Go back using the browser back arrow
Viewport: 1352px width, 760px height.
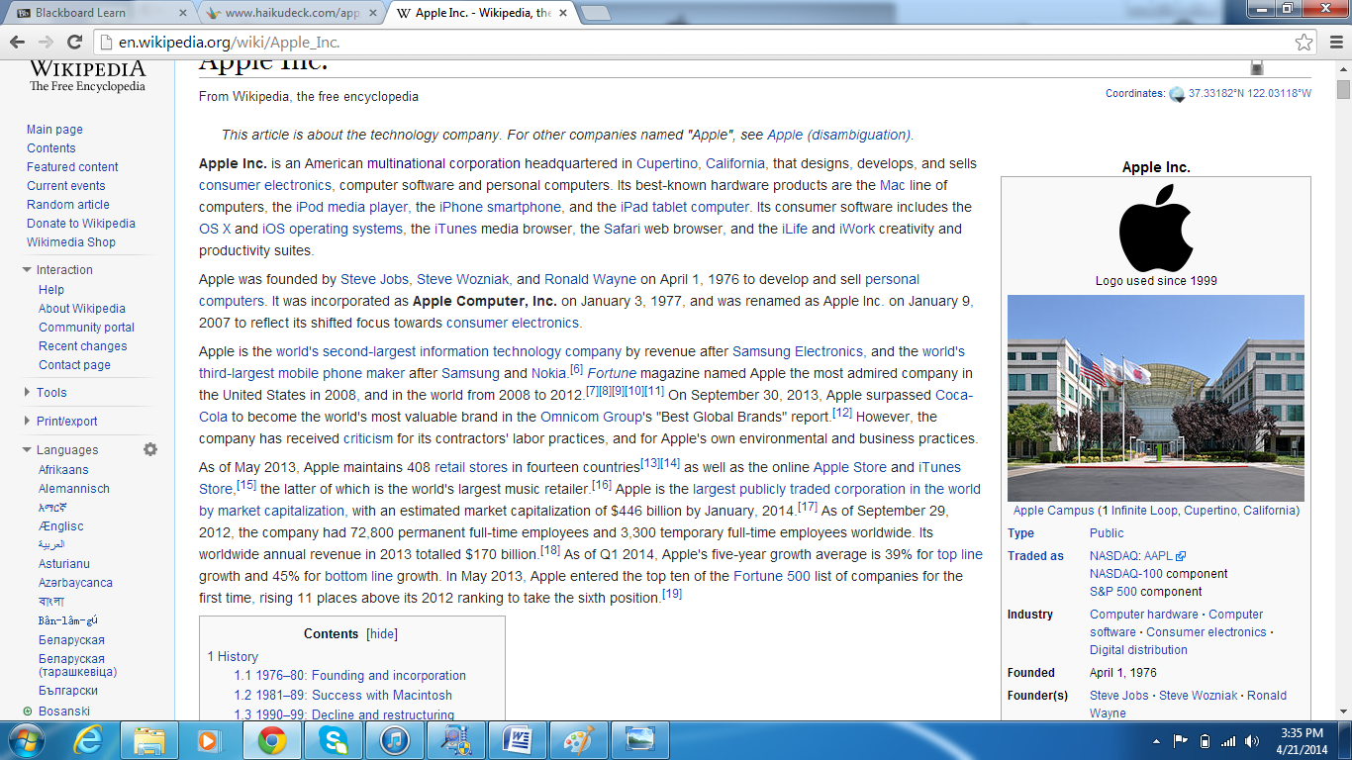coord(17,43)
